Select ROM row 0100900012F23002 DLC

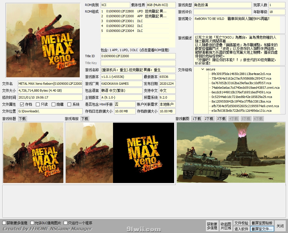pyautogui.click(x=135, y=26)
